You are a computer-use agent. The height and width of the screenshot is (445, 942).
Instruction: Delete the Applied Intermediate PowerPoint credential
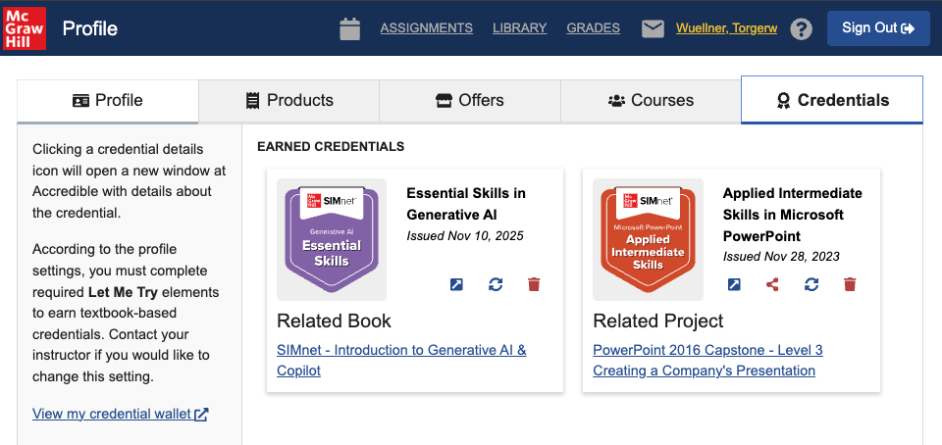point(850,284)
